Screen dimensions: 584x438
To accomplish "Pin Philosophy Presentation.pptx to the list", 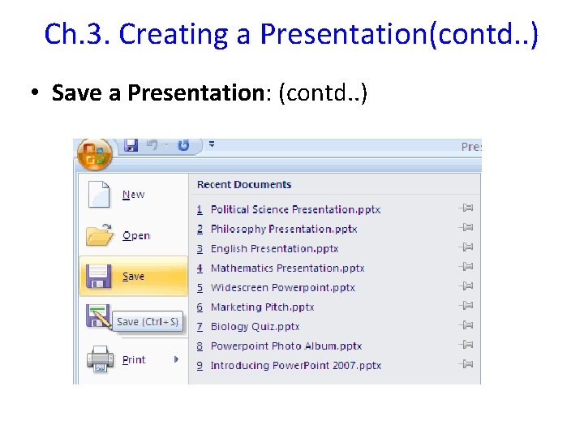I will [466, 227].
